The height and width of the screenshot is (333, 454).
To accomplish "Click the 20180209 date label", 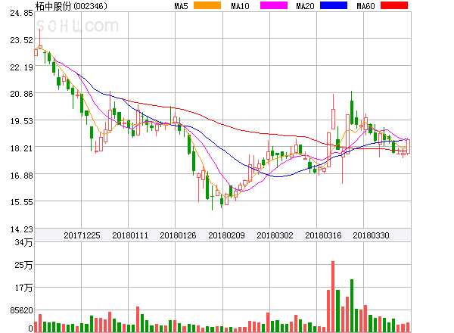I will [226, 235].
